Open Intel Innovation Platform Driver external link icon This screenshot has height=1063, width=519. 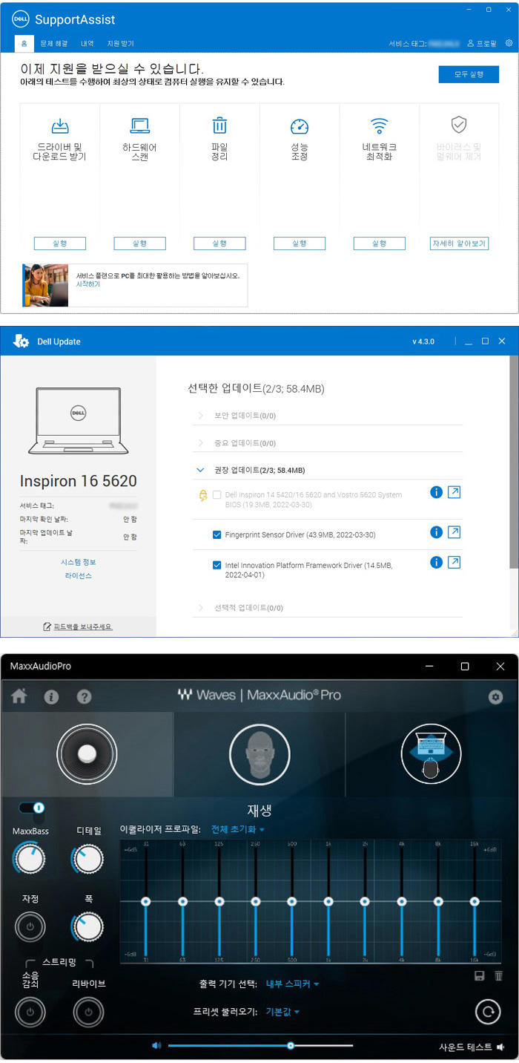coord(454,563)
